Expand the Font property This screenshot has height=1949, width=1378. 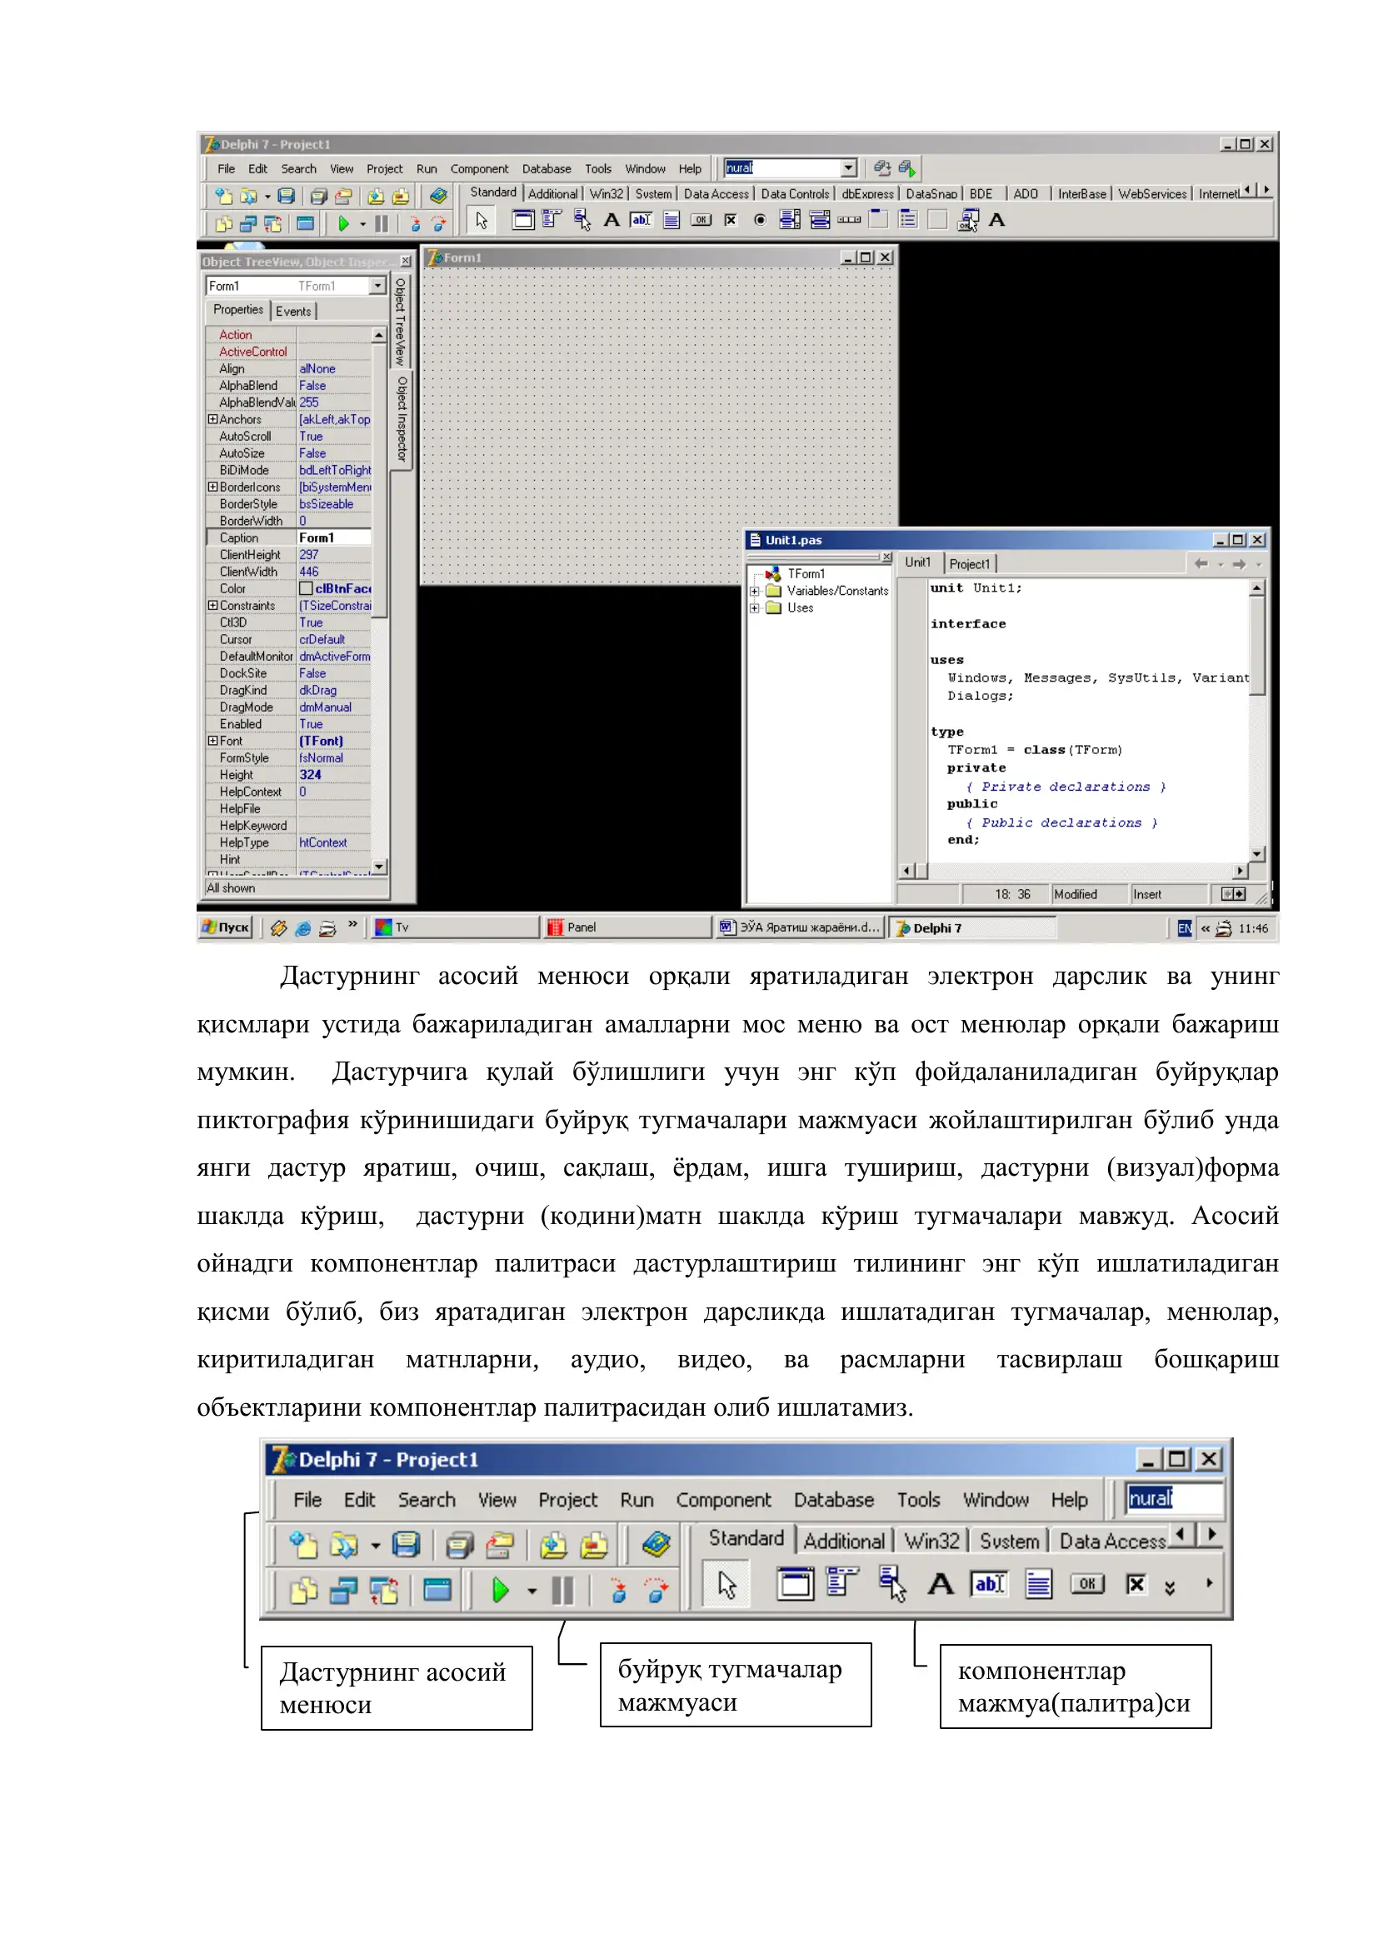tap(213, 741)
